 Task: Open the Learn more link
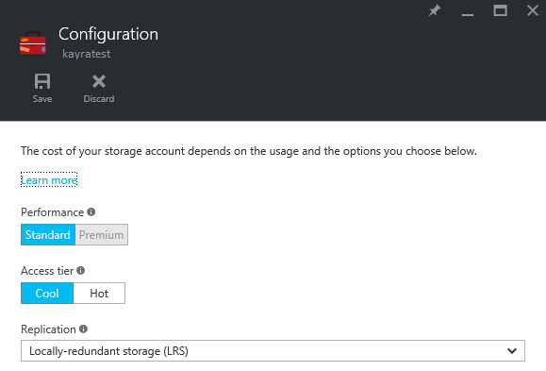(49, 180)
